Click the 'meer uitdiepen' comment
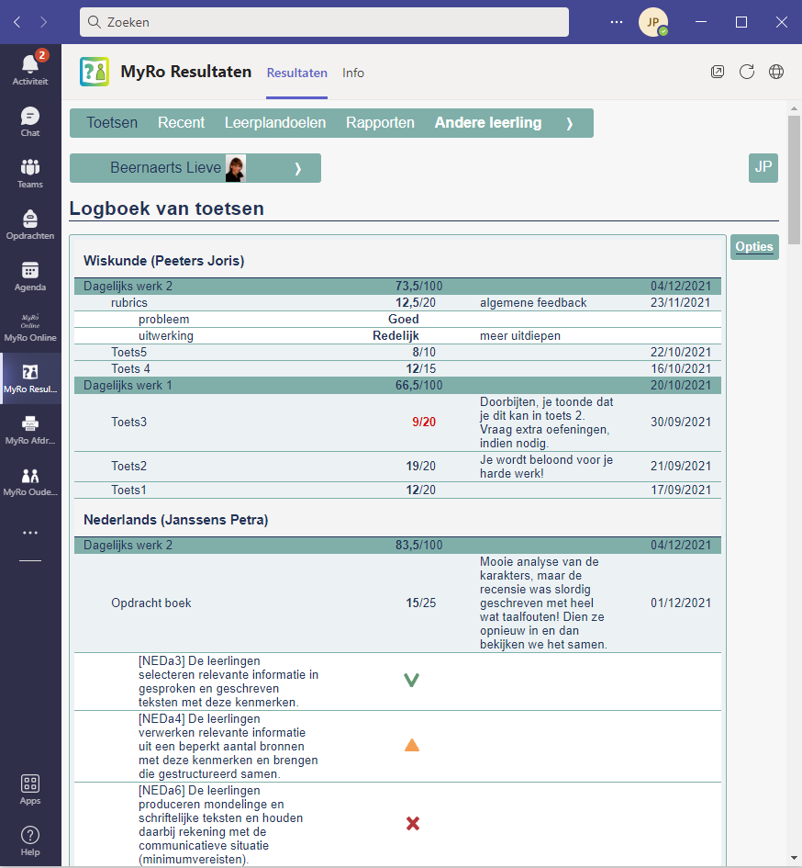The image size is (802, 868). 520,336
